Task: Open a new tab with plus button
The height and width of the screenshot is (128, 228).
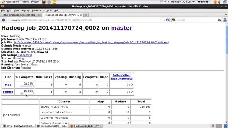Action: tap(86, 15)
